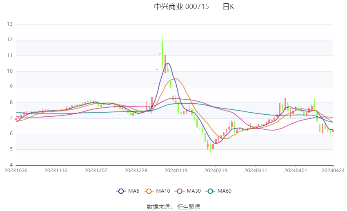This screenshot has height=211, width=347.
Task: Click the data source text 恒生聚源
Action: [x=189, y=207]
